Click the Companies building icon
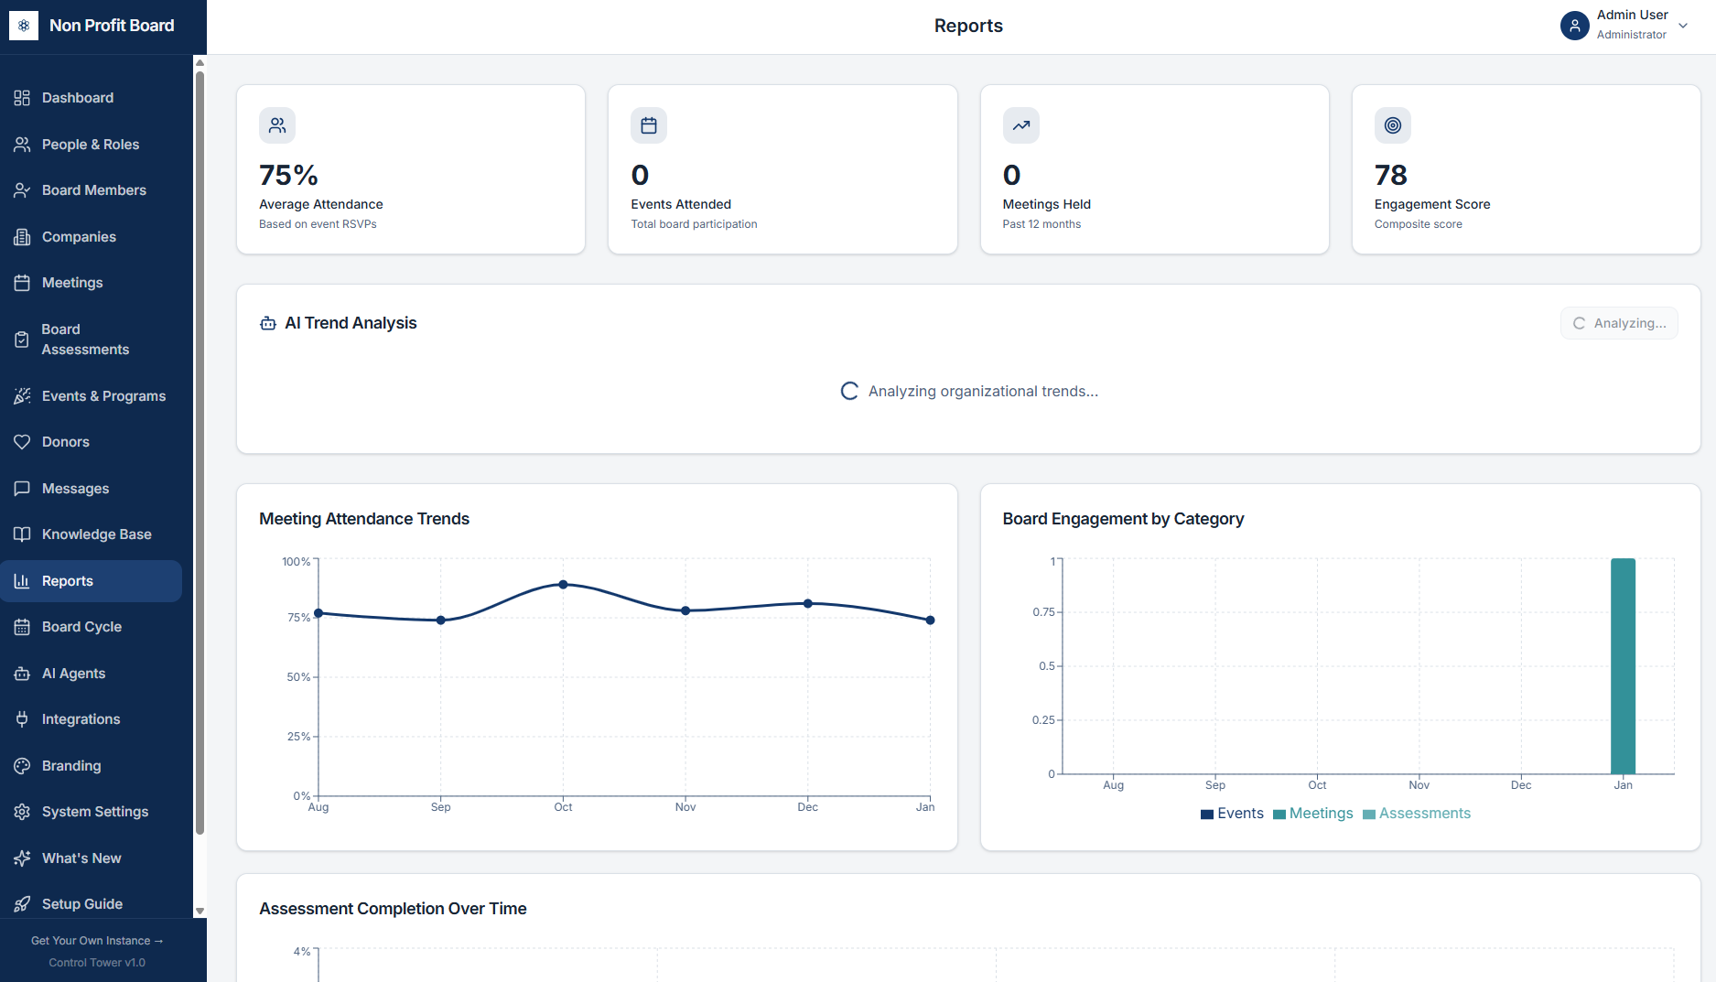 [x=22, y=237]
